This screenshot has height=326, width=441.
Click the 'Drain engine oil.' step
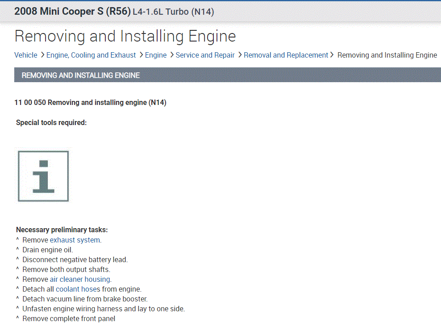pyautogui.click(x=47, y=250)
